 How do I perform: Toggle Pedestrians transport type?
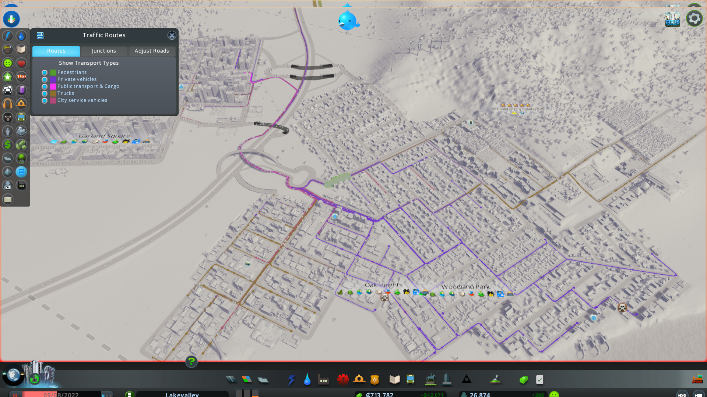[x=45, y=73]
